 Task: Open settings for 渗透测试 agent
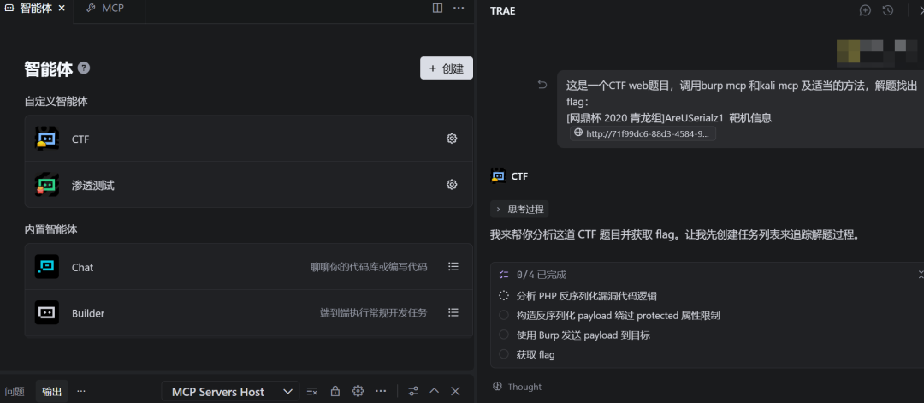click(452, 185)
